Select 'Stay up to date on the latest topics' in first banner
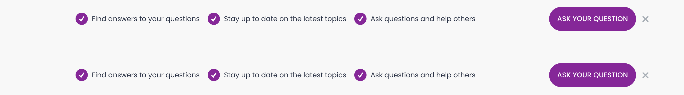684x95 pixels. 285,19
